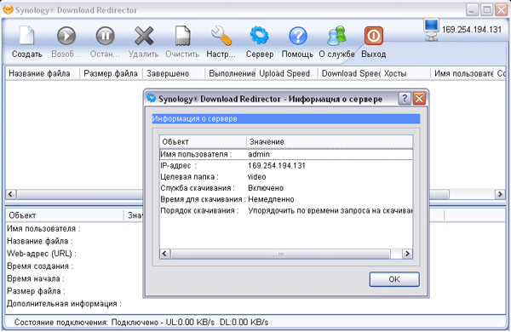Close the Download Redirector main window
This screenshot has width=511, height=332.
point(502,9)
